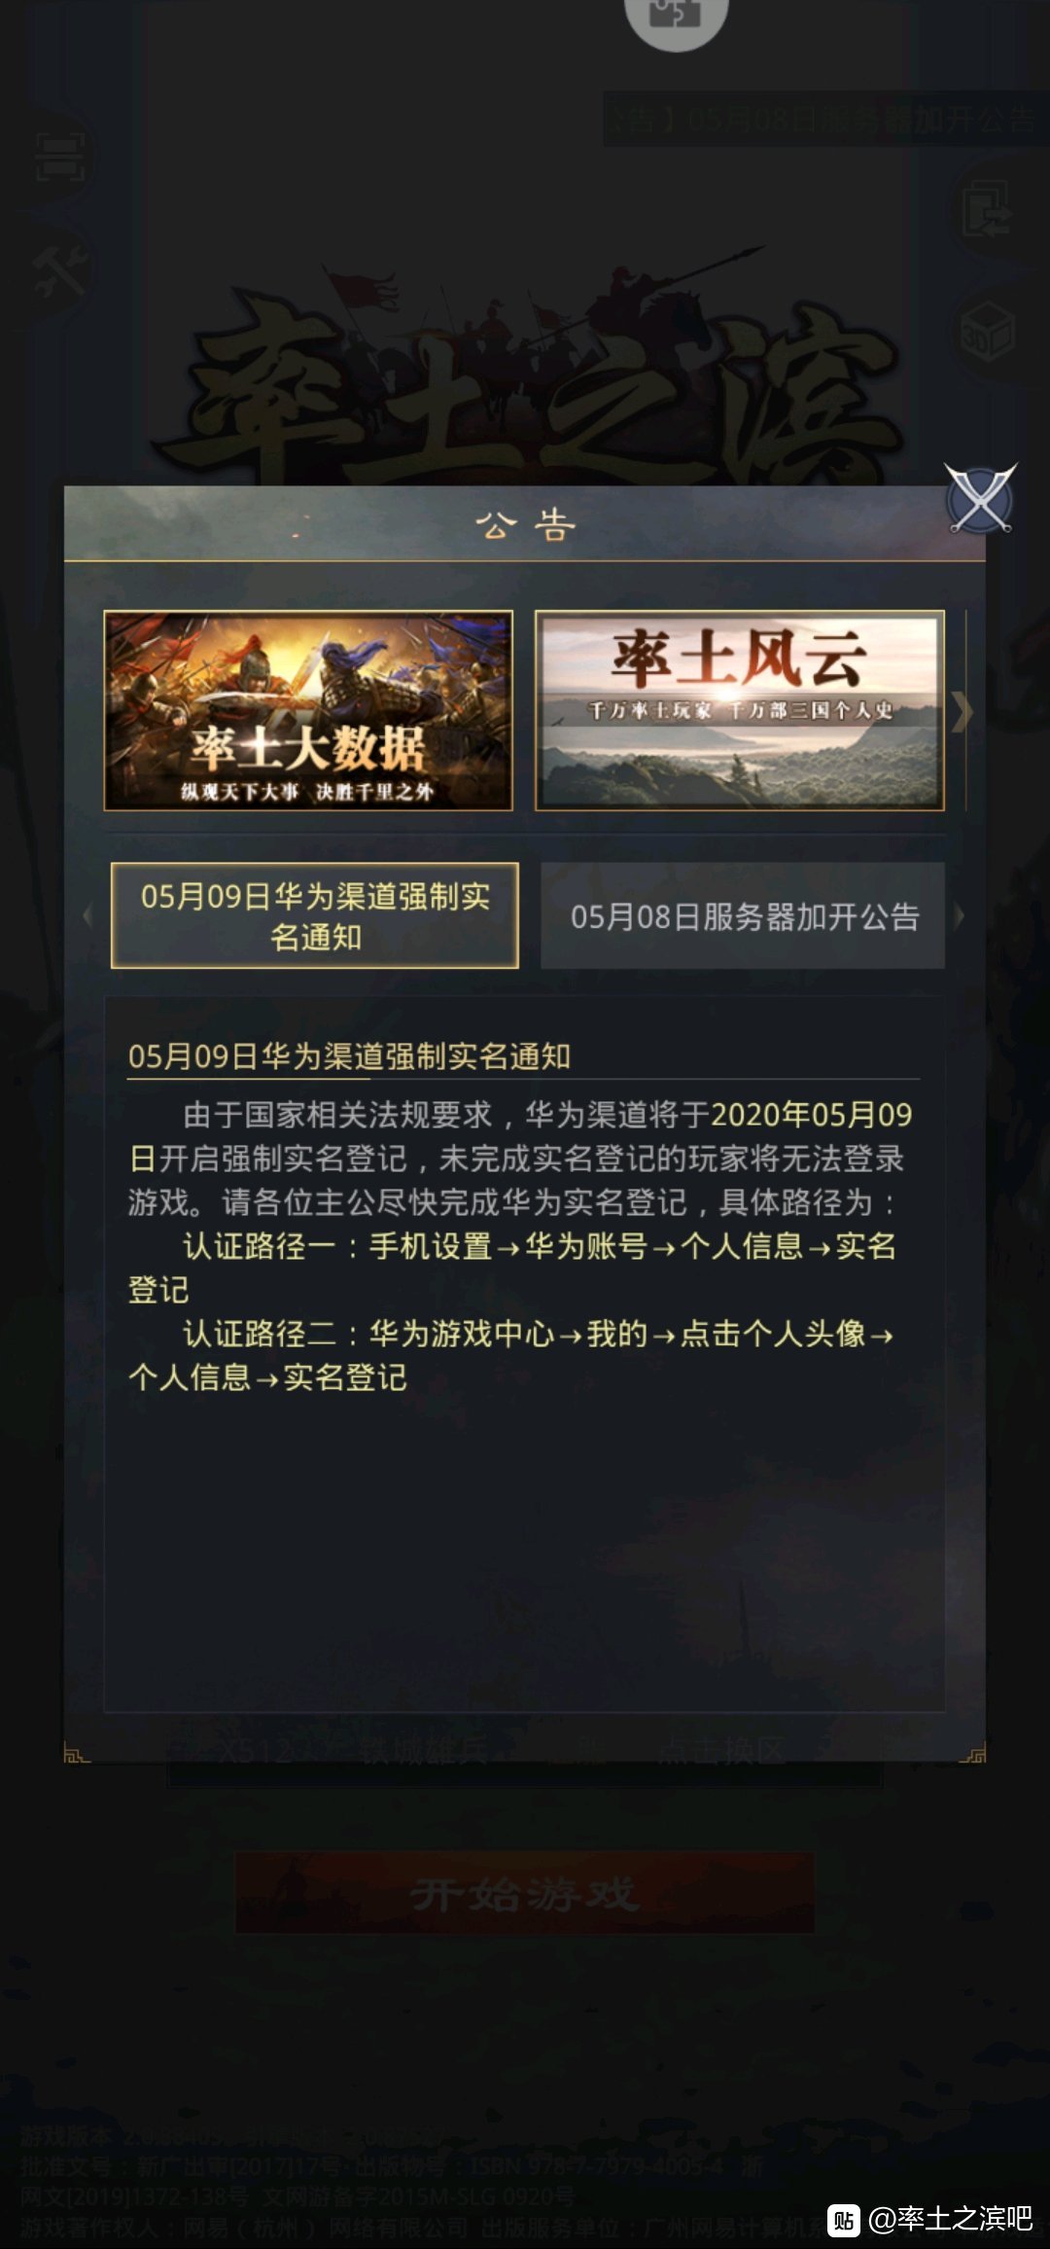Tap the 开始游戏 button

click(525, 1893)
